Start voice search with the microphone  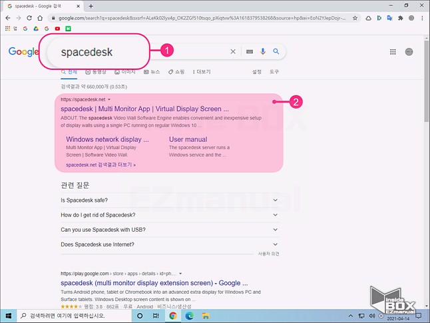[x=263, y=51]
